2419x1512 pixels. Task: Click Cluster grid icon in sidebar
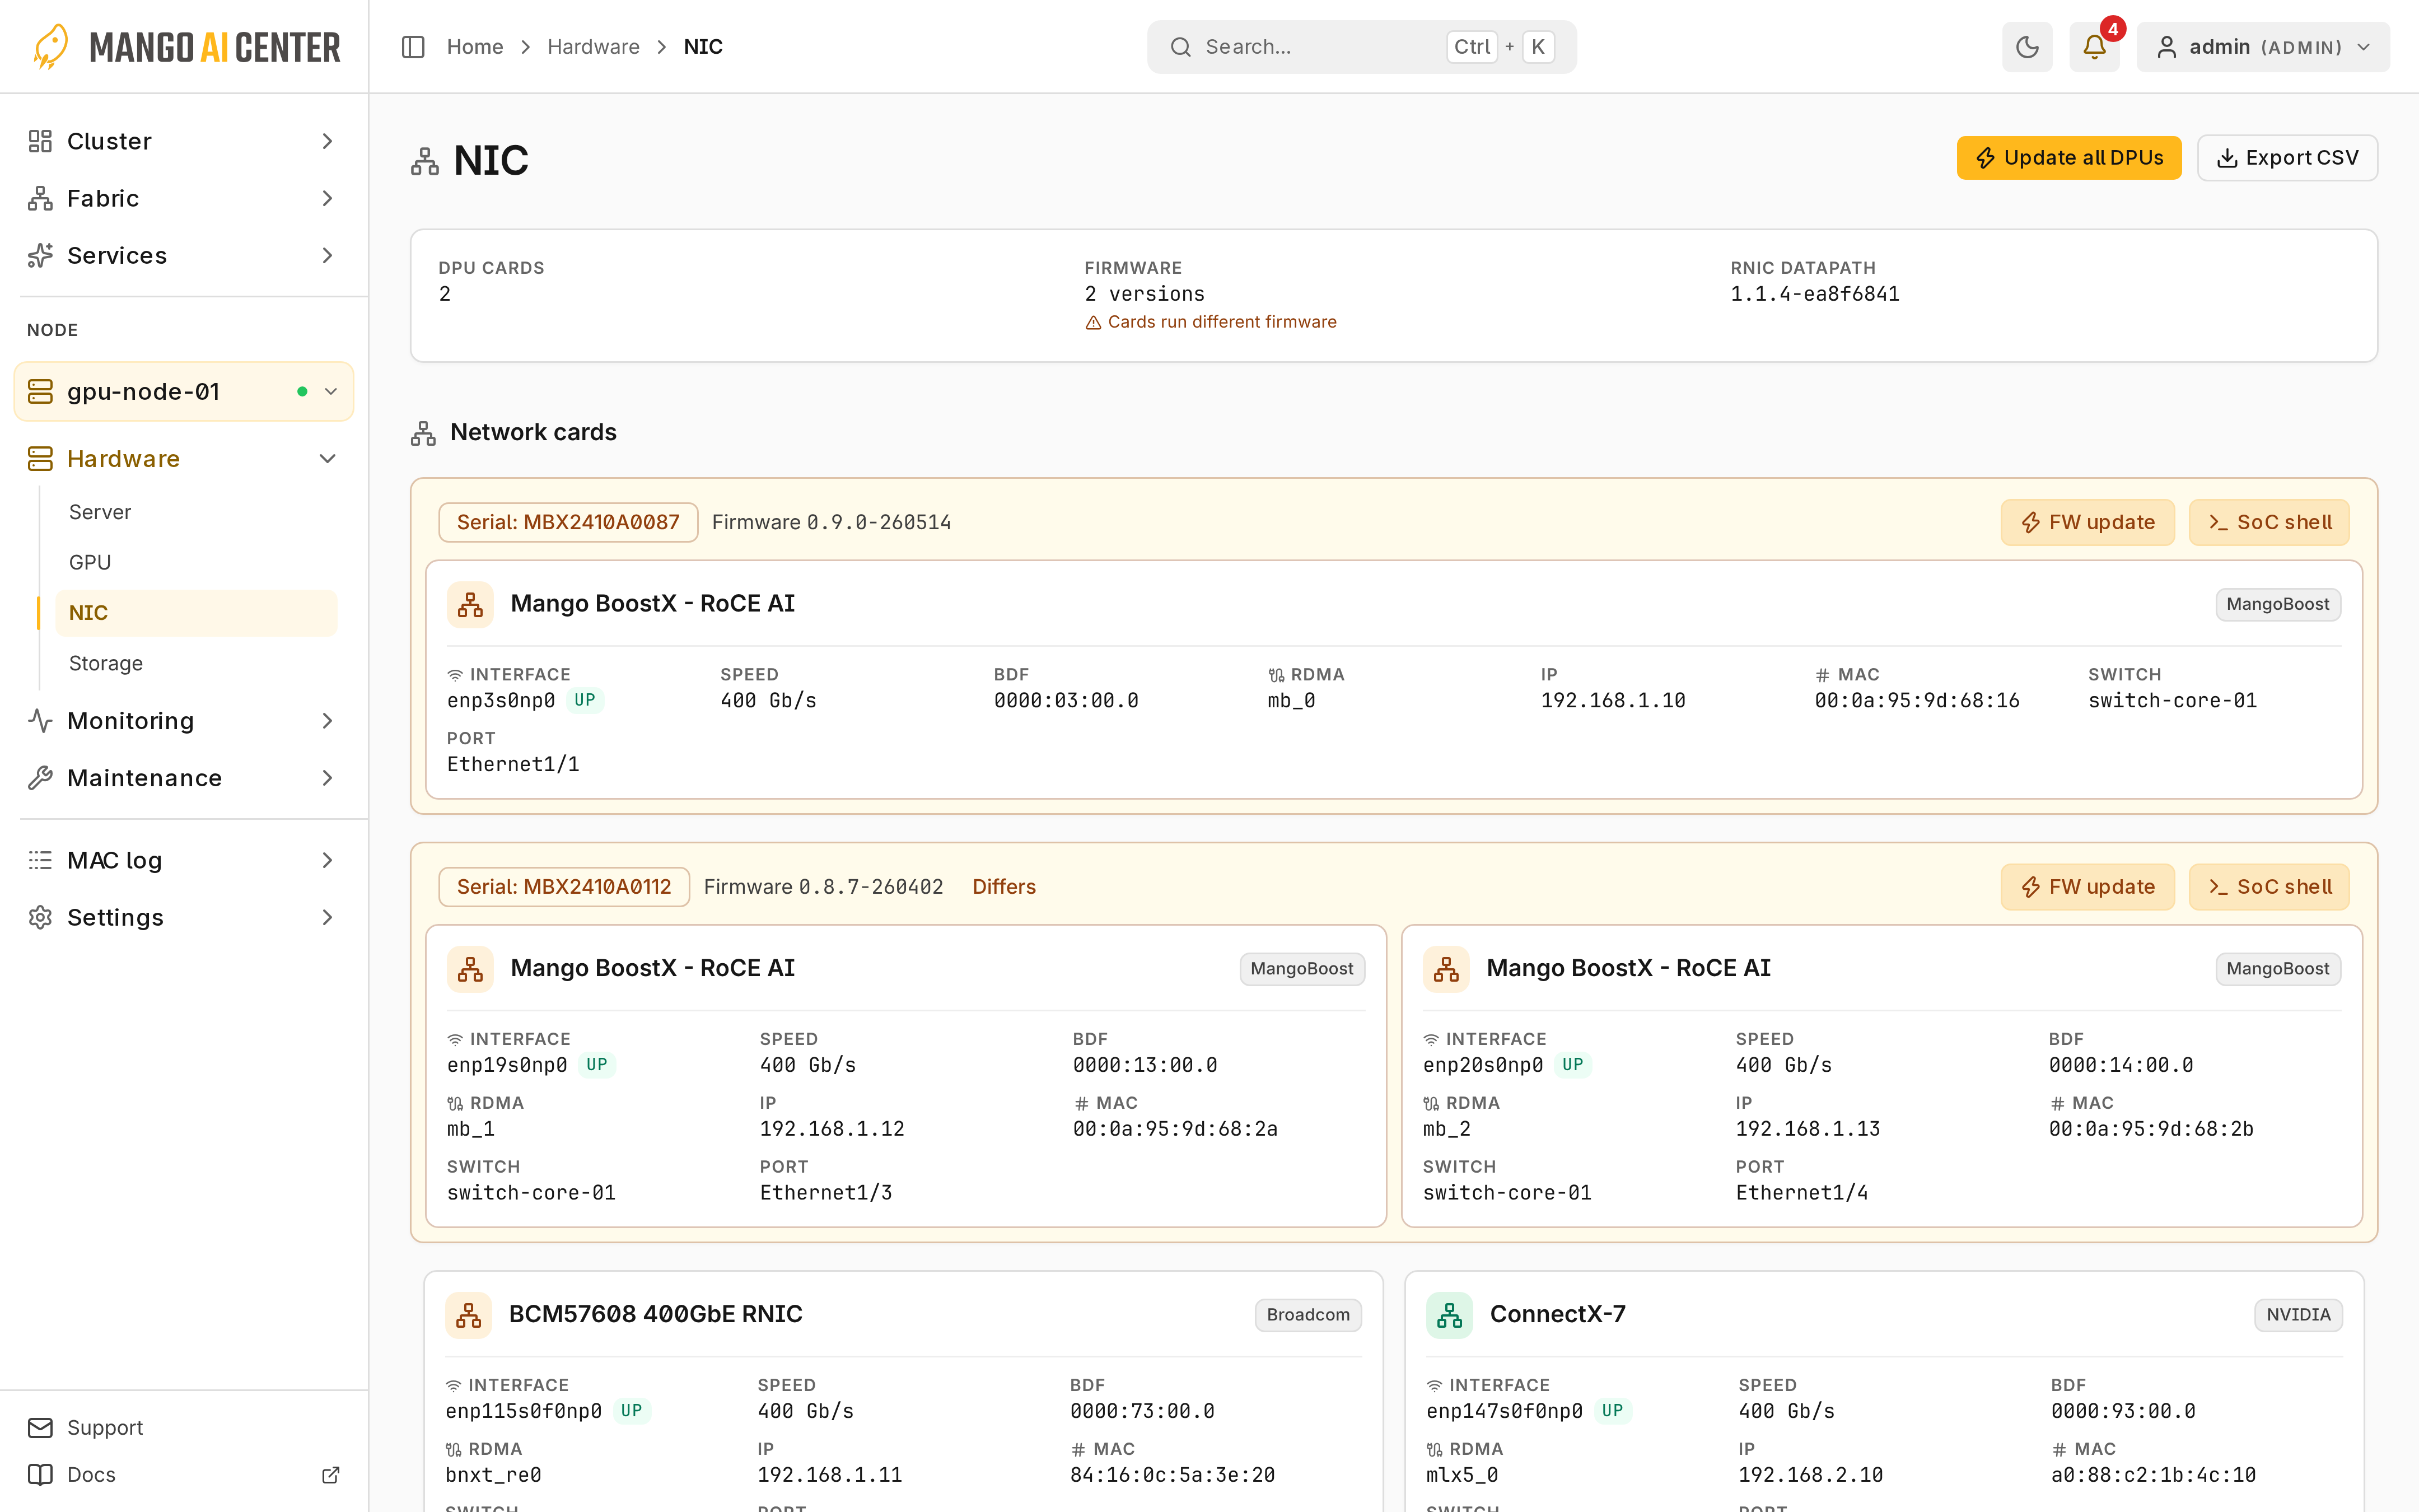pyautogui.click(x=40, y=141)
